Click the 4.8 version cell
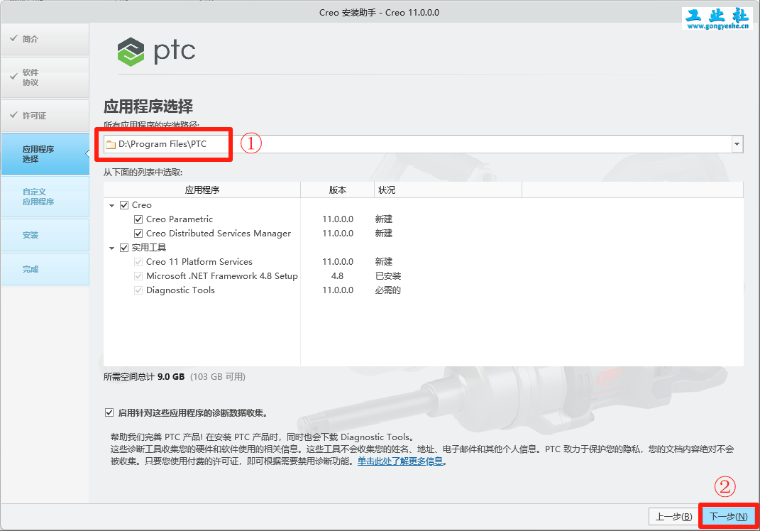This screenshot has height=531, width=760. (x=337, y=276)
